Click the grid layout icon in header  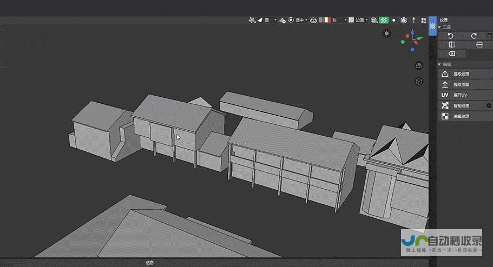click(424, 20)
